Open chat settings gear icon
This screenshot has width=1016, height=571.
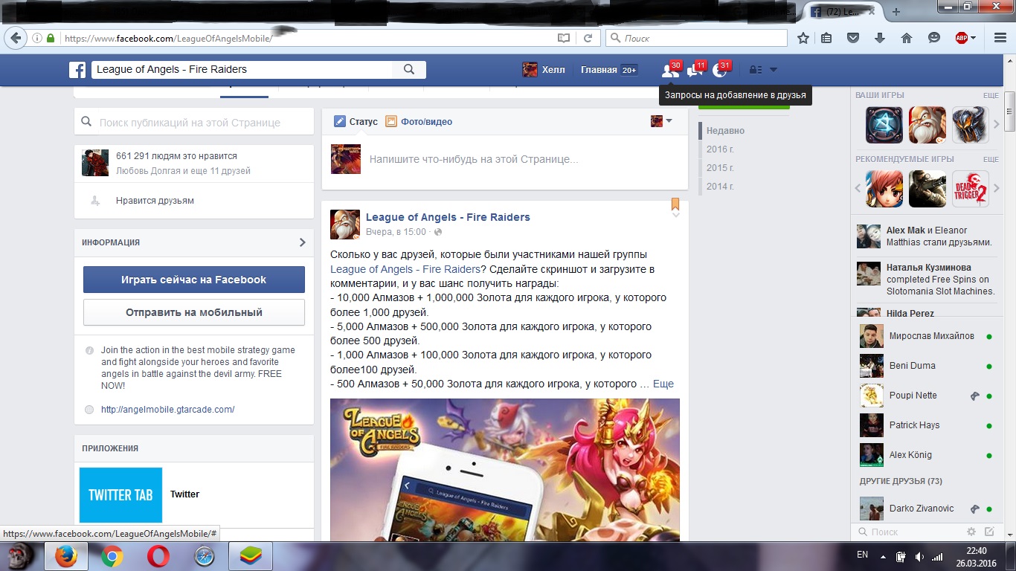[971, 532]
